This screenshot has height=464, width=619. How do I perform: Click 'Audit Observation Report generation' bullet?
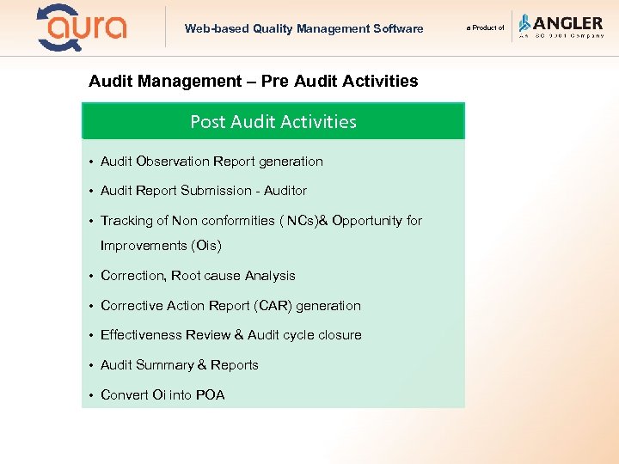[211, 162]
